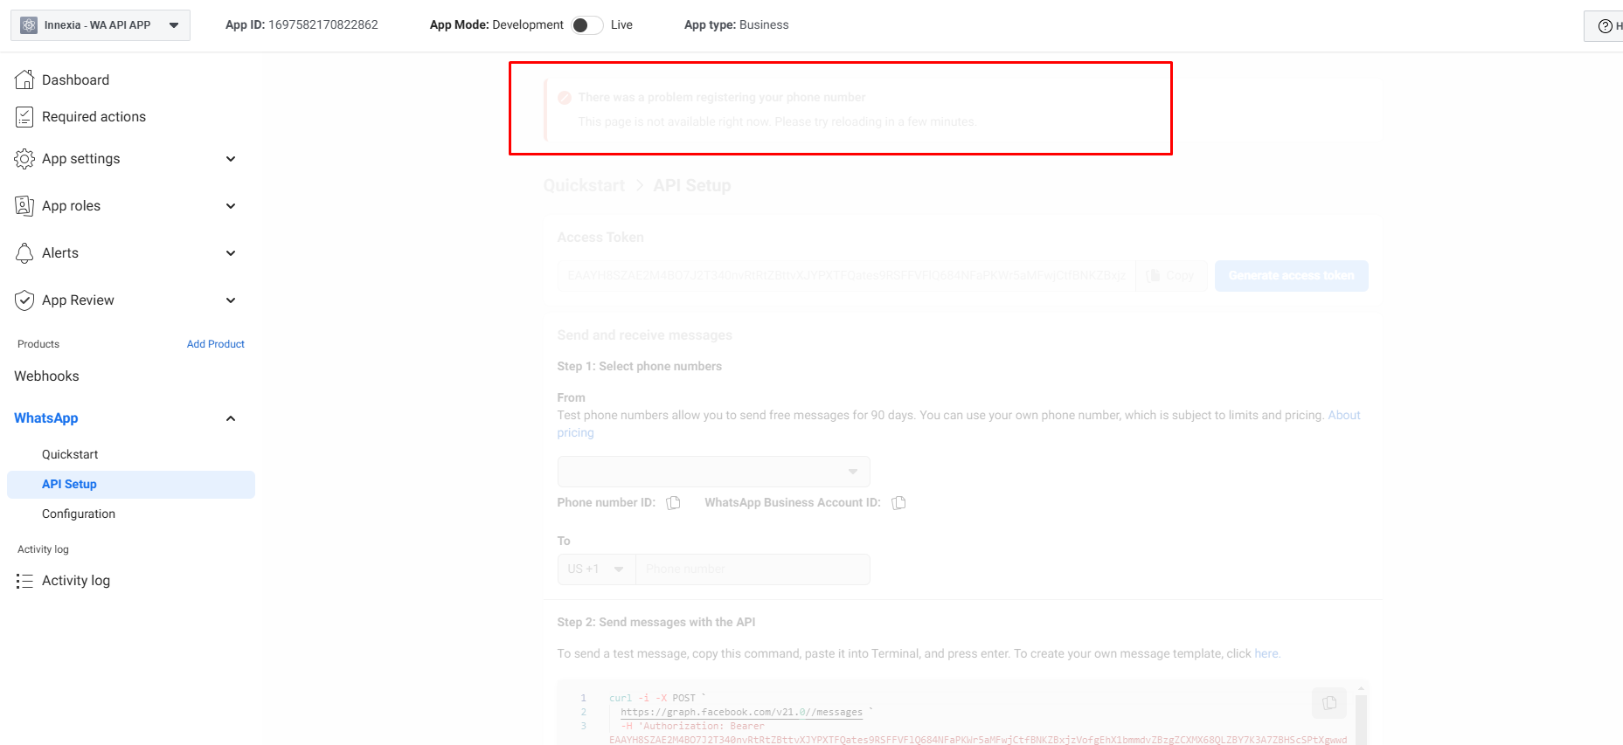
Task: Open Webhooks product
Action: 46,376
